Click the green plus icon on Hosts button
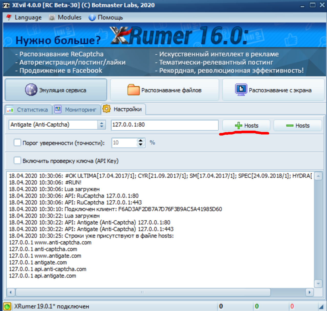 [x=238, y=126]
